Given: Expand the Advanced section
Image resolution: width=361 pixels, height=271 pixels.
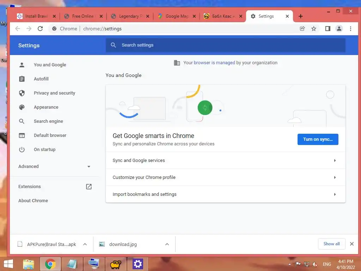Looking at the screenshot, I should tap(54, 167).
